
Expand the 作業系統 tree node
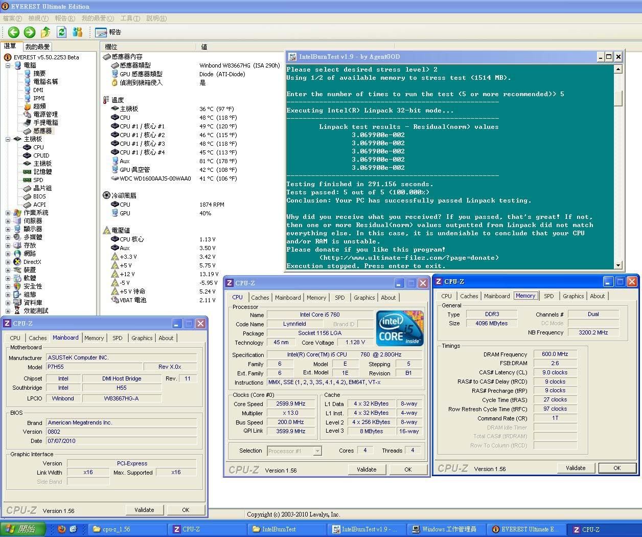point(8,213)
